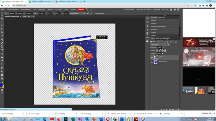The height and width of the screenshot is (121, 216).
Task: Open the Blog link in header
Action: [x=163, y=9]
